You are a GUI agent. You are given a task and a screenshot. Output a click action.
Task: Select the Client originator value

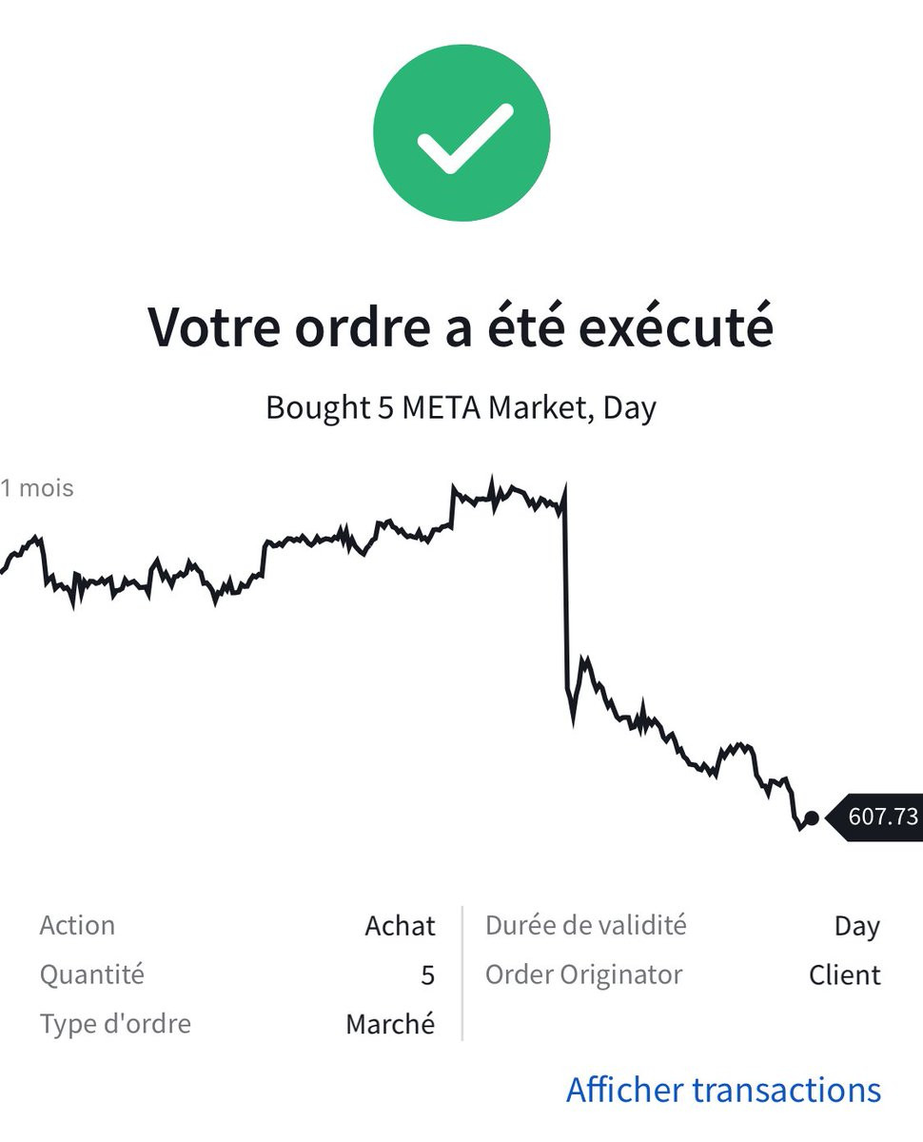point(845,975)
